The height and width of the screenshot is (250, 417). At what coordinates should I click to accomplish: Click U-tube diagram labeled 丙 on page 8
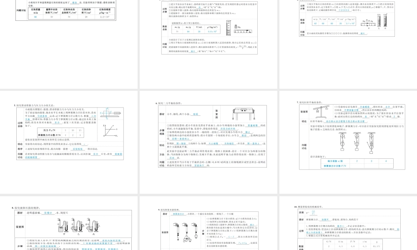(93, 226)
